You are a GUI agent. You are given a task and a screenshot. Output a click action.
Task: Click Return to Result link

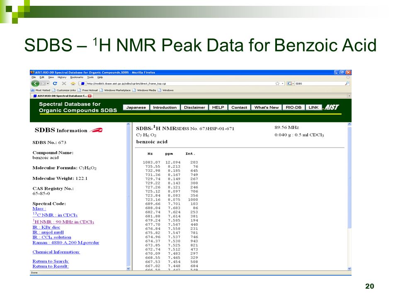(x=51, y=266)
